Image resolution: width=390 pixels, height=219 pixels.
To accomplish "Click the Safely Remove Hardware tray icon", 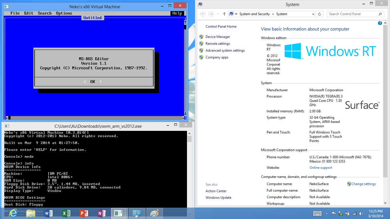I will pyautogui.click(x=341, y=213).
